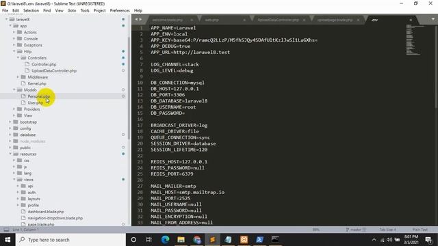Change Tab Size setting in status bar
This screenshot has width=438, height=246.
pyautogui.click(x=388, y=230)
